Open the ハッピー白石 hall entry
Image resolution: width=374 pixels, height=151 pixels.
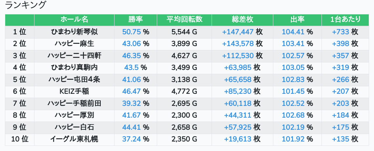(x=74, y=127)
